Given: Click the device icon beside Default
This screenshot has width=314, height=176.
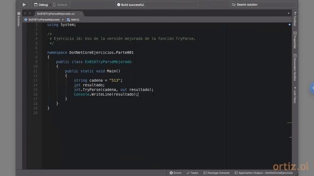Looking at the screenshot, I should pyautogui.click(x=54, y=4).
